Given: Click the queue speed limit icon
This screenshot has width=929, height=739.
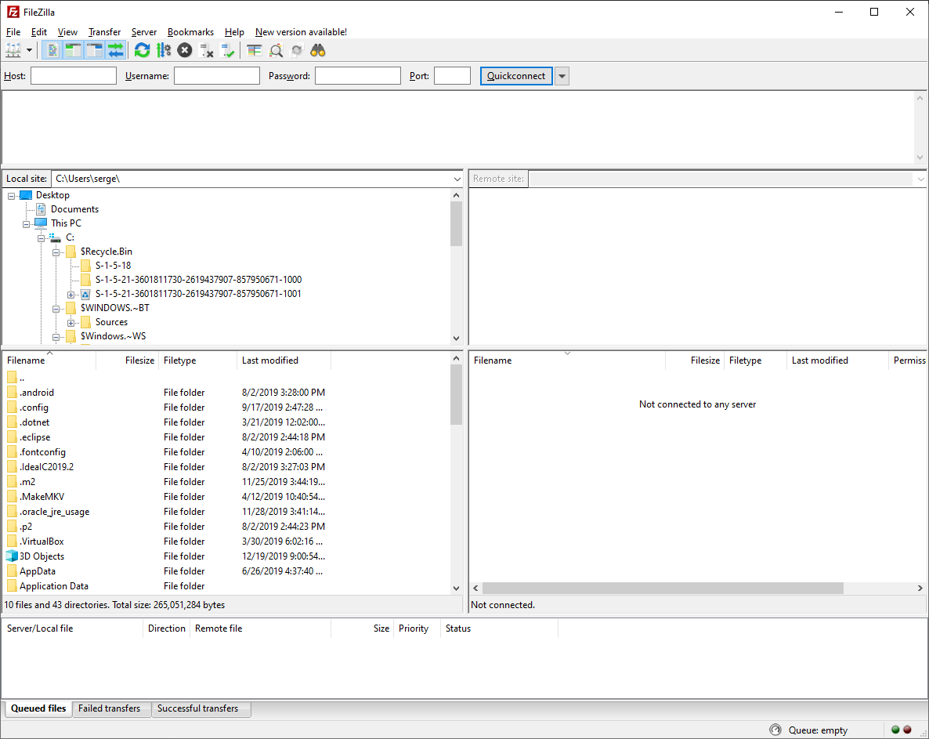Looking at the screenshot, I should (x=775, y=730).
